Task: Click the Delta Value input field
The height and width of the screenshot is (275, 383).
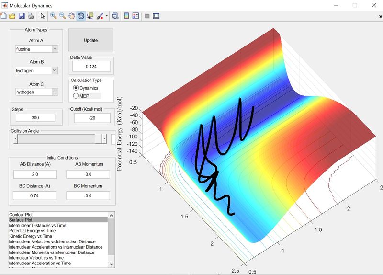Action: 91,66
